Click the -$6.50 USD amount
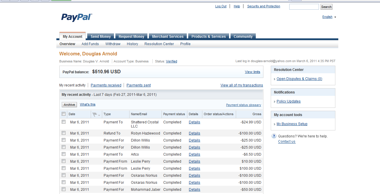This screenshot has height=194, width=380. 252,154
